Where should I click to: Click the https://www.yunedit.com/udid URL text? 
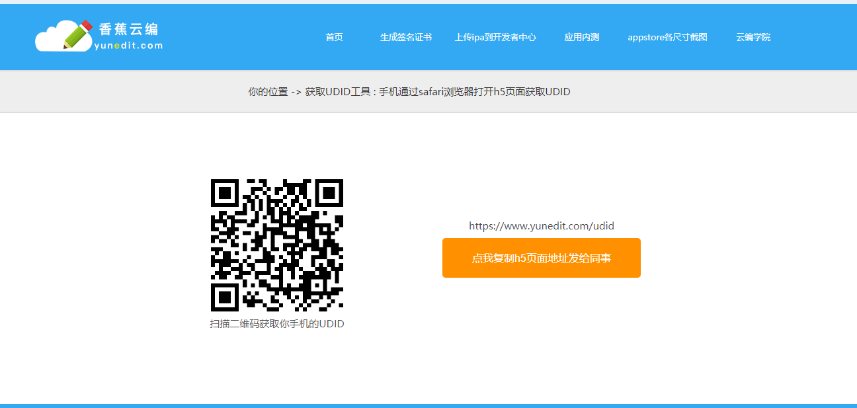(x=542, y=226)
